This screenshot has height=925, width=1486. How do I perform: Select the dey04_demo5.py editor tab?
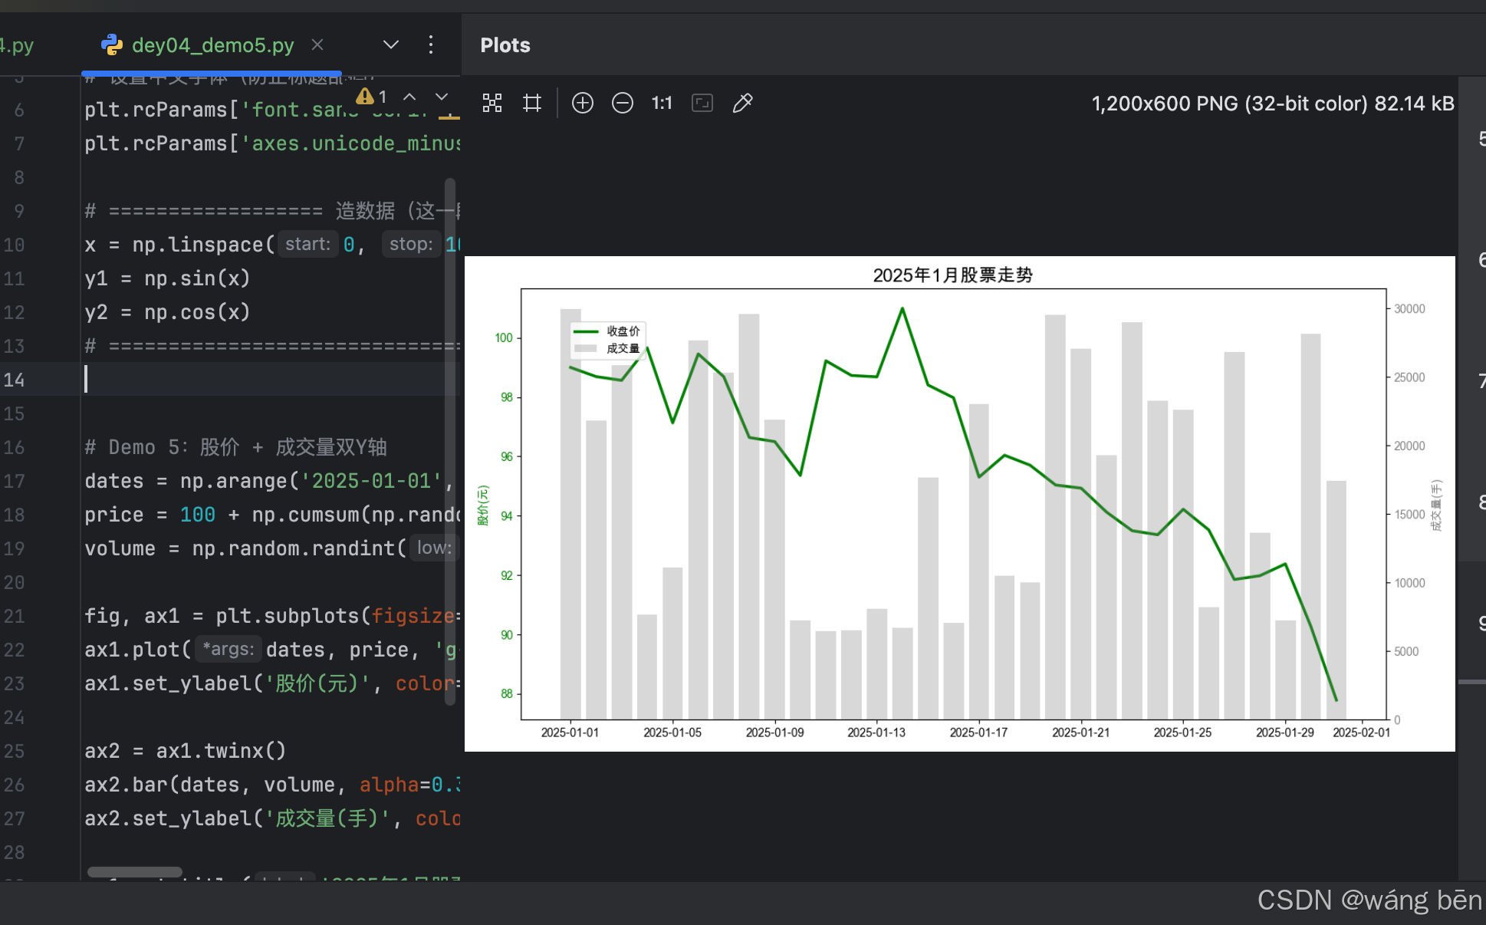(212, 45)
